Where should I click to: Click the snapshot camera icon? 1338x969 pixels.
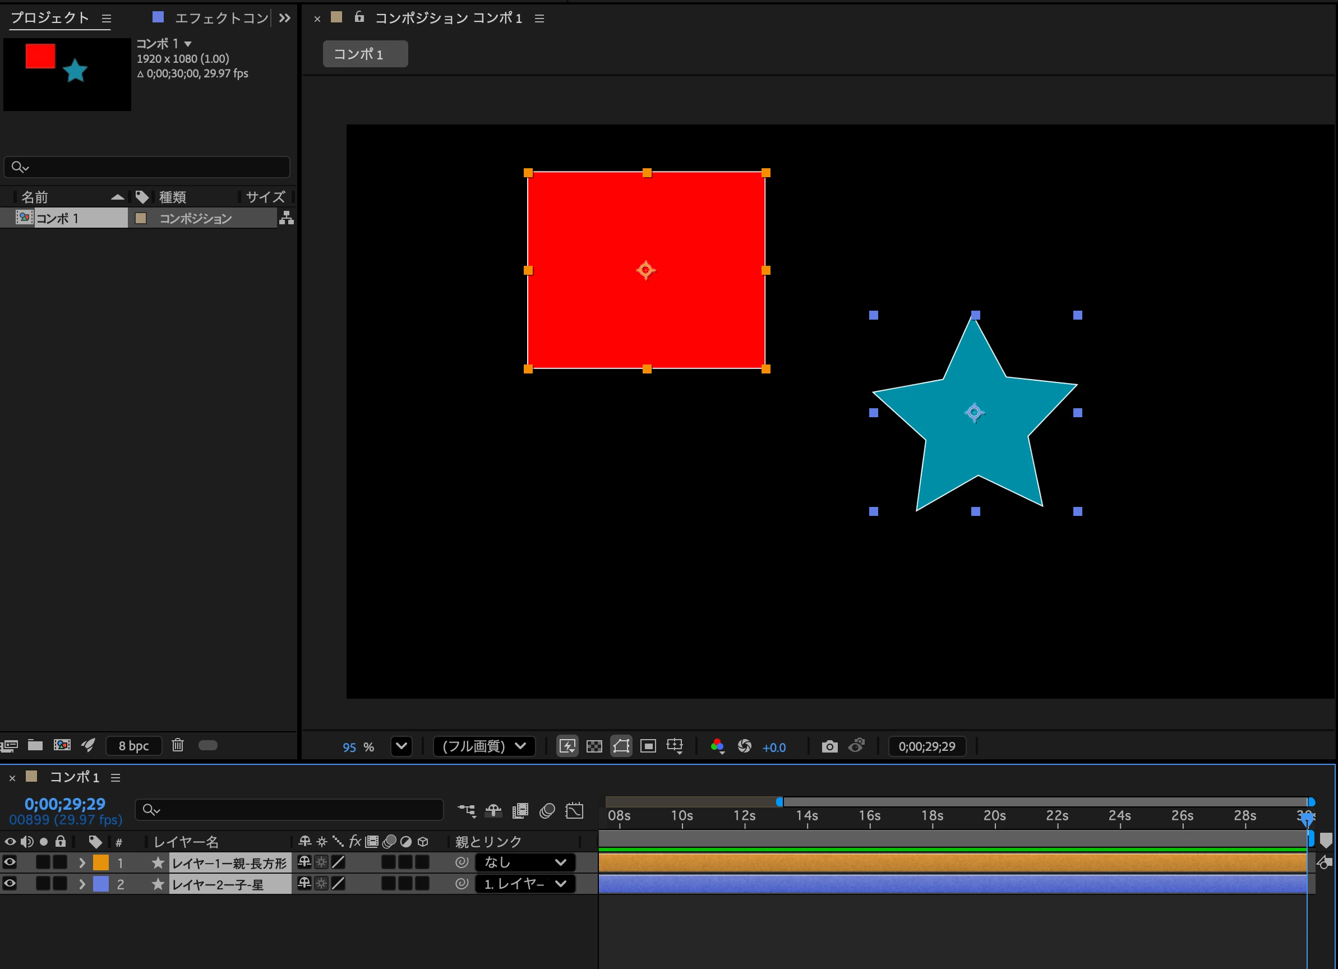tap(829, 746)
